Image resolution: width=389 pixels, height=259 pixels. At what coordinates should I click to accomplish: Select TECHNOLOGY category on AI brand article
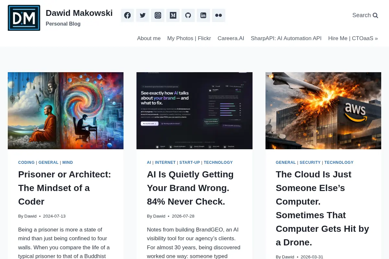tap(218, 163)
